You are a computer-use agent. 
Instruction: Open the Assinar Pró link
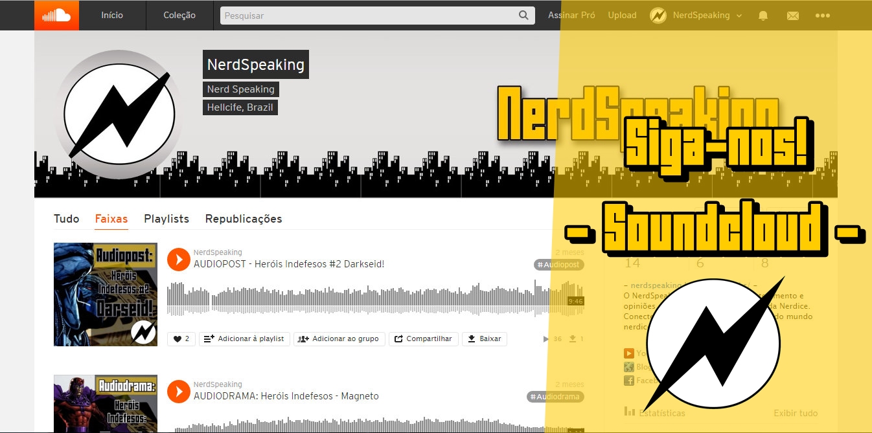coord(571,15)
